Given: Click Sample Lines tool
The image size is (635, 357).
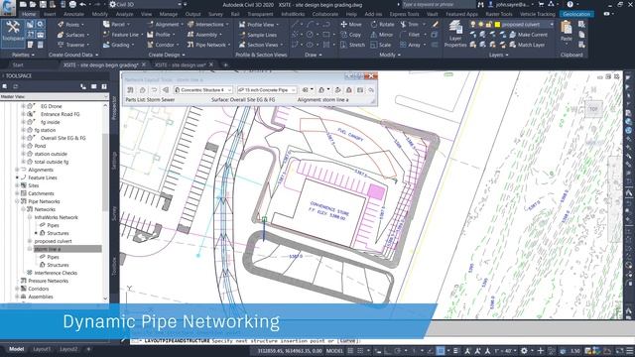Looking at the screenshot, I should tap(258, 35).
